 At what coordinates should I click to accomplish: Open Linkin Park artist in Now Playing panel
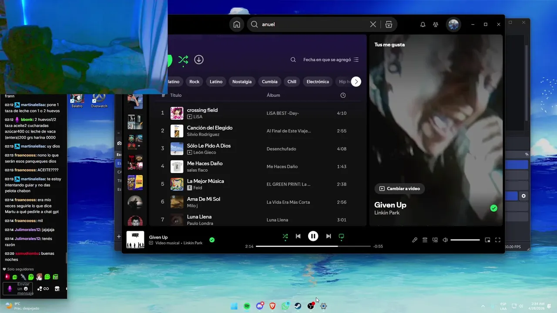coord(387,213)
